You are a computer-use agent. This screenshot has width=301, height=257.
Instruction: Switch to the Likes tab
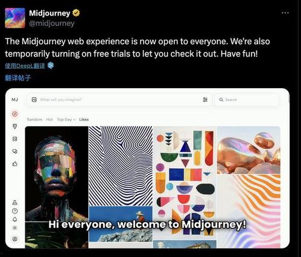click(x=84, y=119)
